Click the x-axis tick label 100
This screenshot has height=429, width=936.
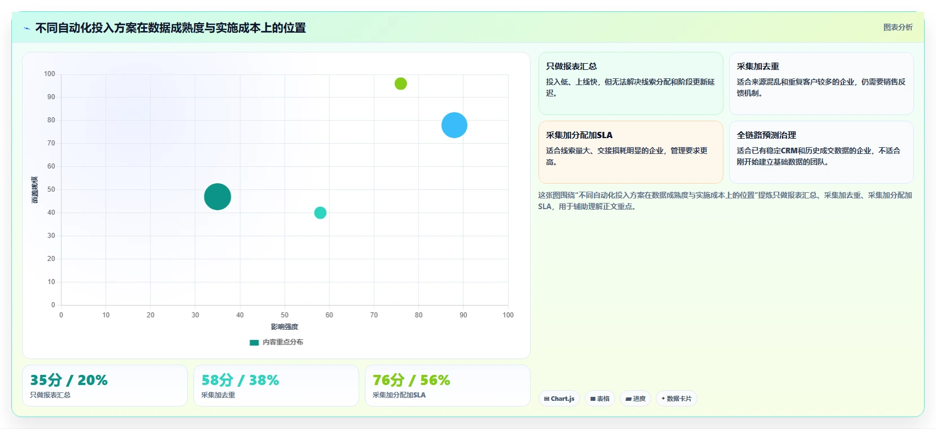pos(508,315)
